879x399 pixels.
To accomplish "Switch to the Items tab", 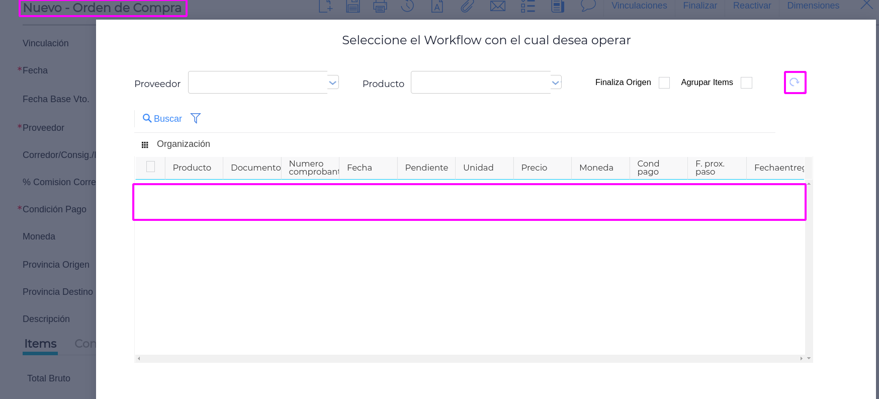I will [40, 344].
